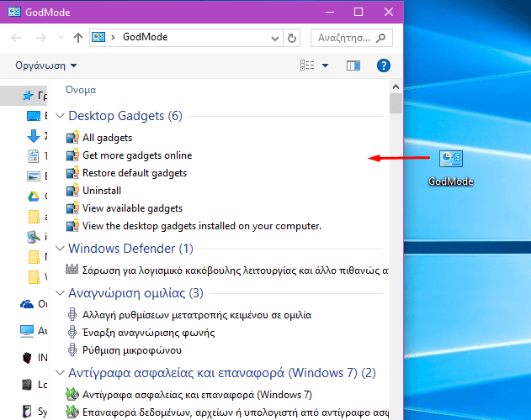
Task: Click the Downloads arrow icon in sidebar
Action: coord(33,136)
